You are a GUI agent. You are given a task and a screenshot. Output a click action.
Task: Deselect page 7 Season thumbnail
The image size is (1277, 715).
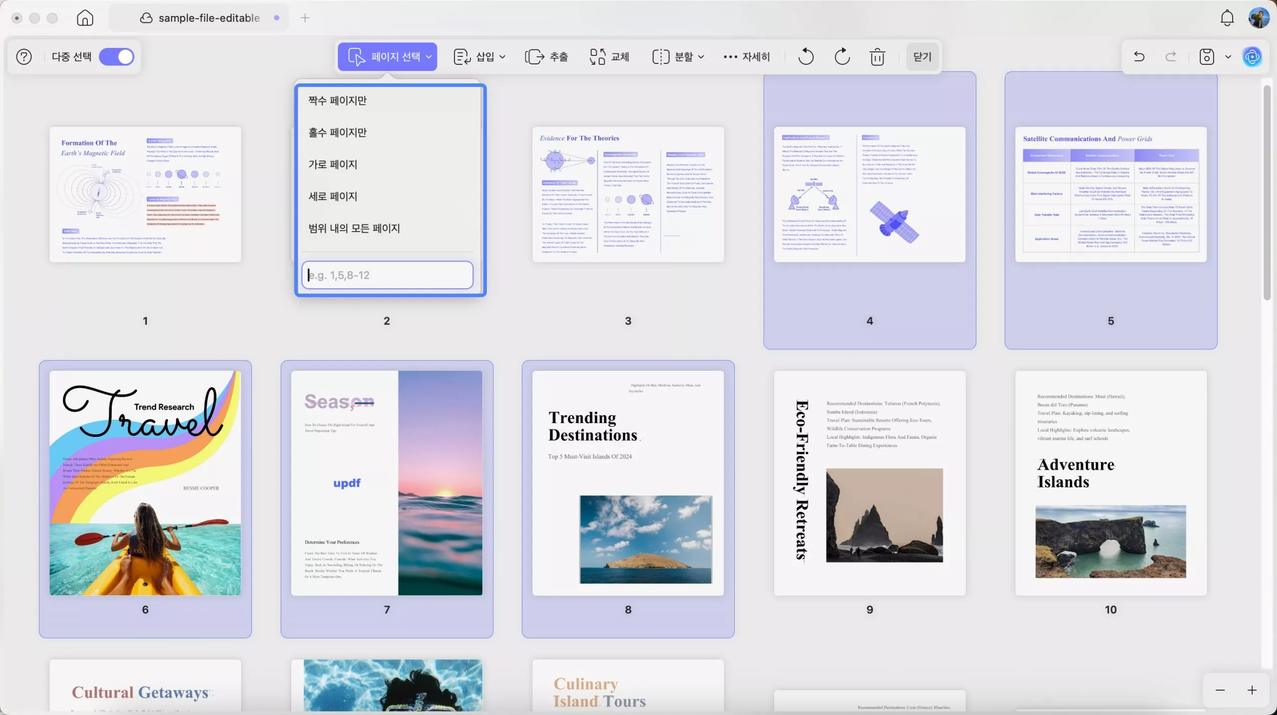pos(387,483)
